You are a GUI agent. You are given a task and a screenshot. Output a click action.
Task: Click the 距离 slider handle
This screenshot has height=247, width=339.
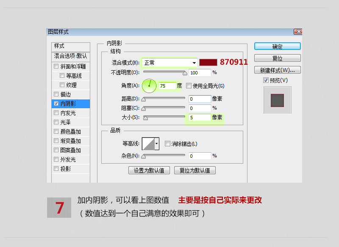click(x=144, y=99)
